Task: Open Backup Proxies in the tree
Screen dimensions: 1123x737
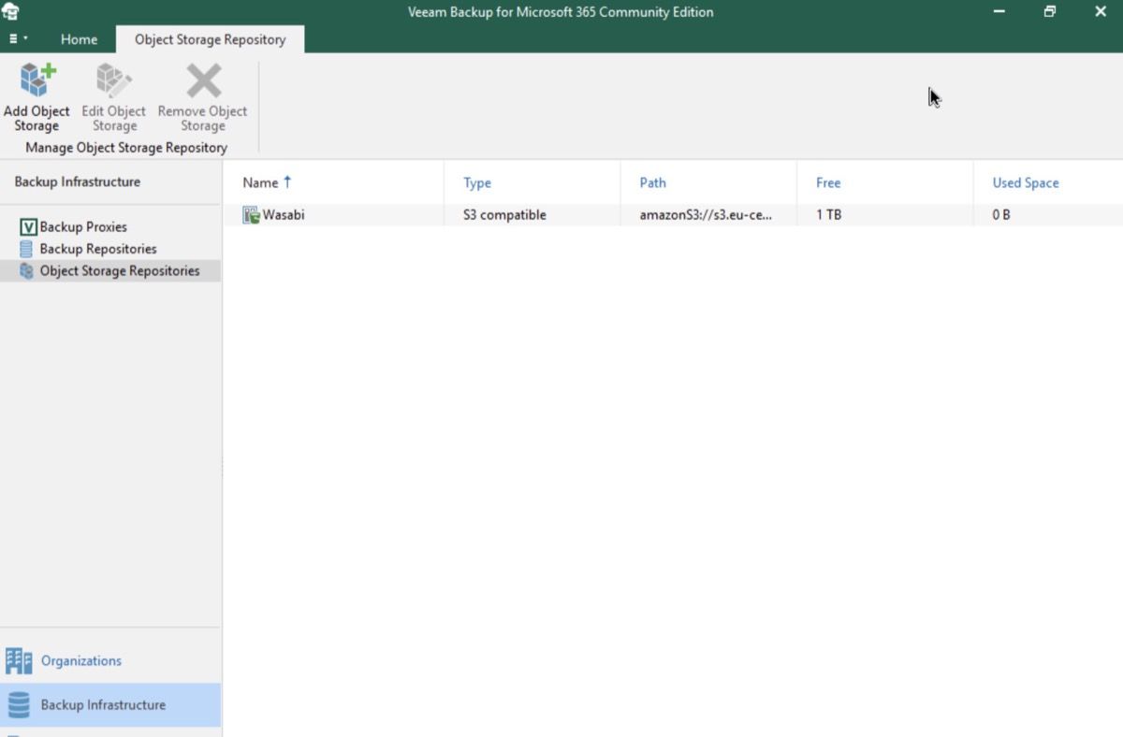Action: pyautogui.click(x=83, y=226)
